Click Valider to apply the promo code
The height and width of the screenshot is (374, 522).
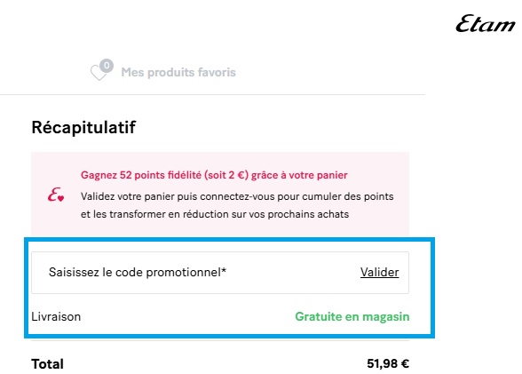click(x=380, y=273)
